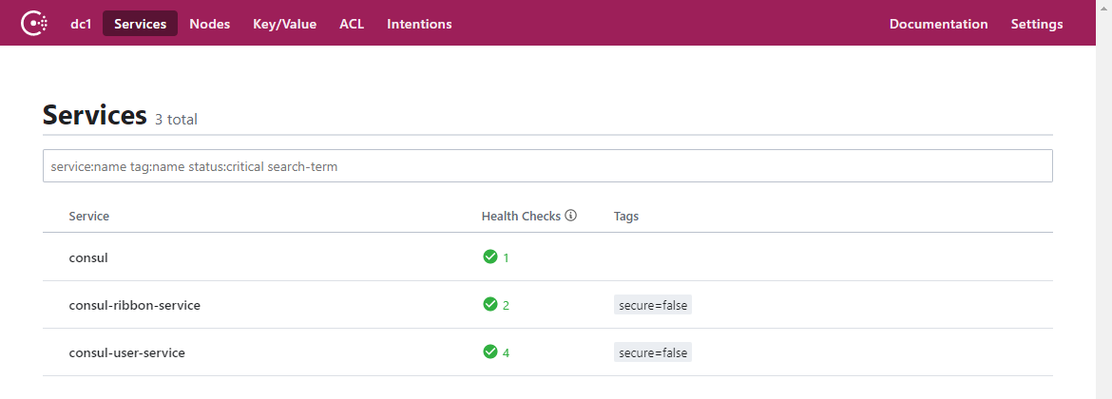
Task: Open the consul service details
Action: 88,257
